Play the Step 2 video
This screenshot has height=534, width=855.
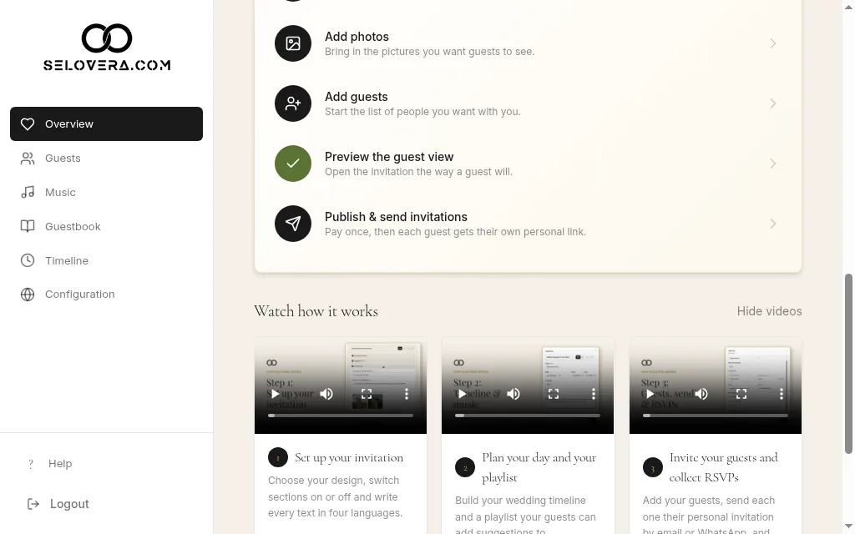point(462,394)
